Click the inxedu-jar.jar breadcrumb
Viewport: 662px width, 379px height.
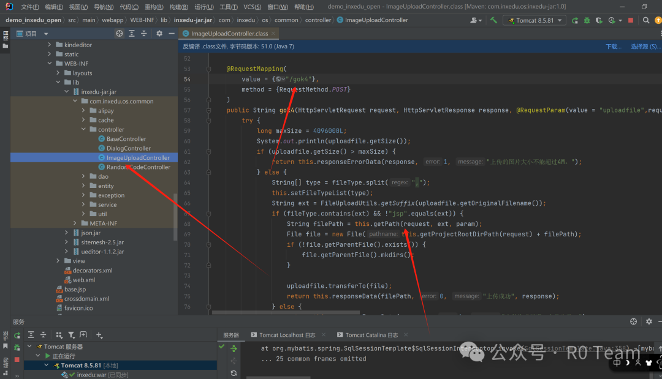pos(193,20)
